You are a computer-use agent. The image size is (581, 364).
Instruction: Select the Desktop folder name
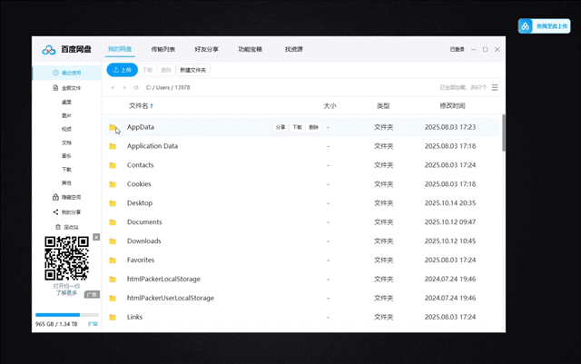(140, 203)
